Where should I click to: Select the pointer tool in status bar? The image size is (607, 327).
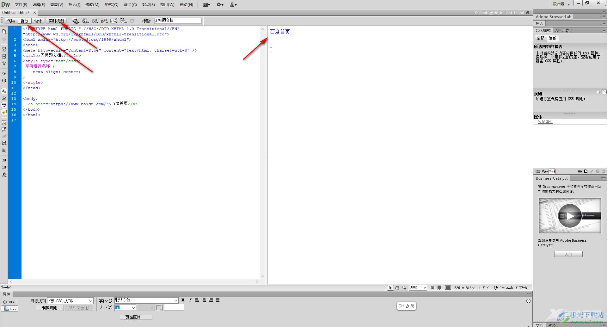tap(390, 288)
